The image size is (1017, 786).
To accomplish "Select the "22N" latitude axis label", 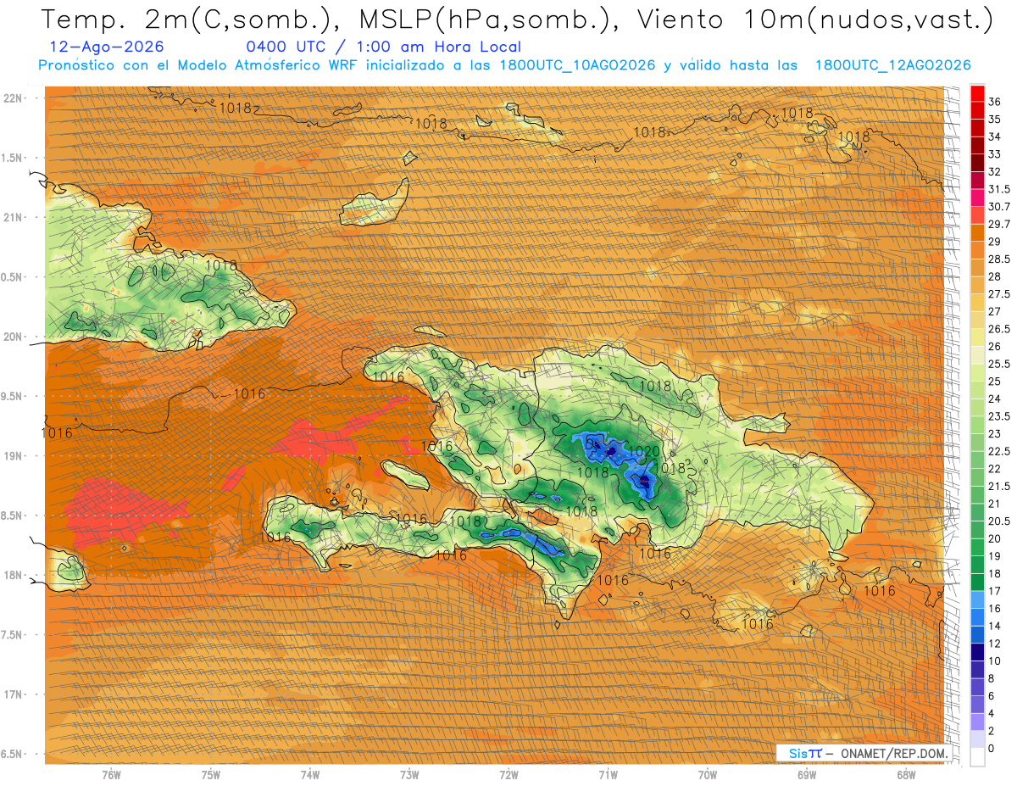I will (14, 98).
